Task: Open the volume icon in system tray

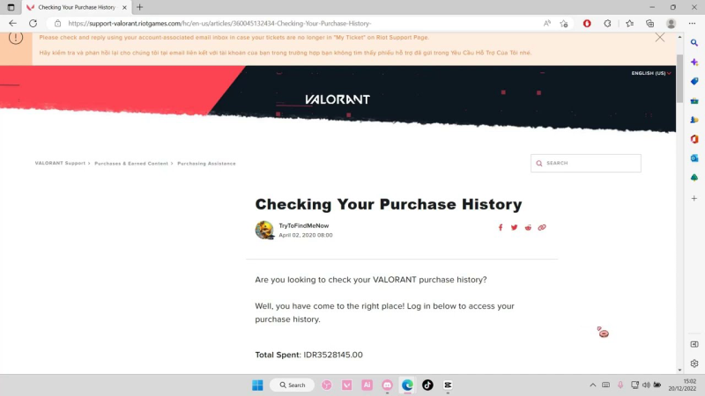Action: pyautogui.click(x=646, y=385)
